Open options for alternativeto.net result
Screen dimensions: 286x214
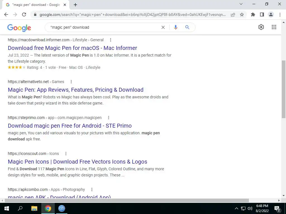71,82
